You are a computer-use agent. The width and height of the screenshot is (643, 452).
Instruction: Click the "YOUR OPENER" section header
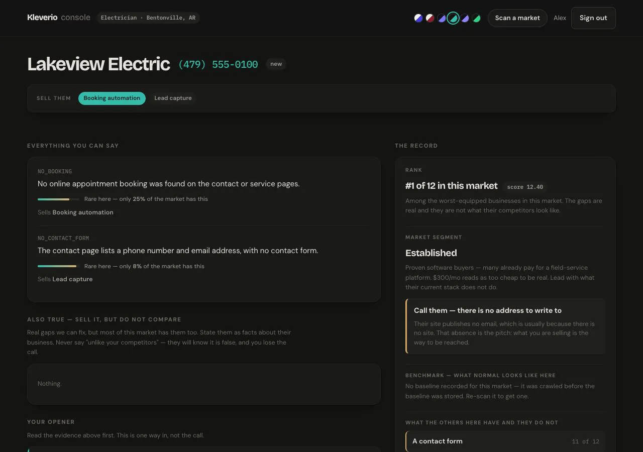[x=51, y=422]
